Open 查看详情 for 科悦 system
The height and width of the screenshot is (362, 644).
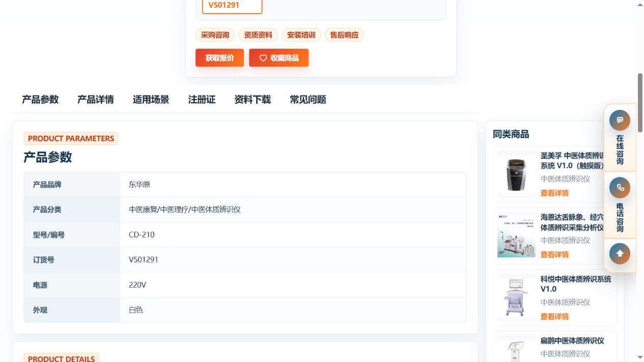coord(554,317)
